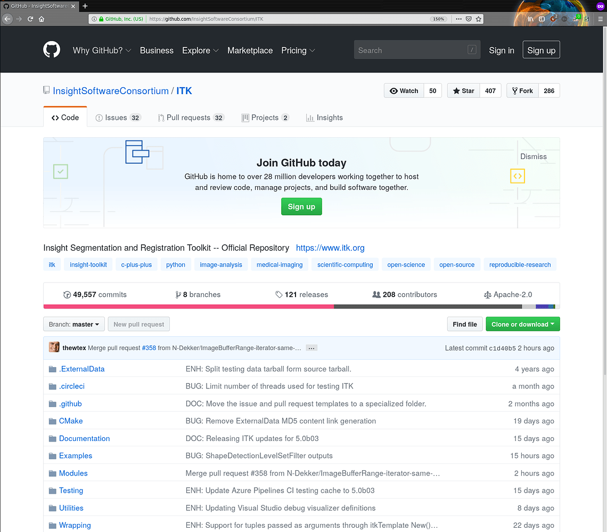607x532 pixels.
Task: Open Firefox hamburger menu
Action: click(x=601, y=19)
